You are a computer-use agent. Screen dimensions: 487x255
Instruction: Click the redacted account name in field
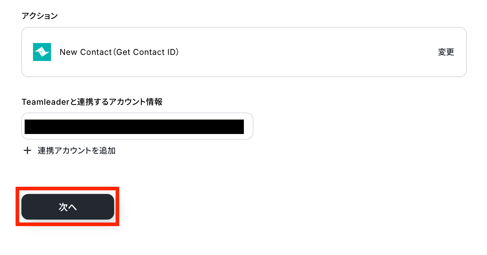click(x=134, y=127)
